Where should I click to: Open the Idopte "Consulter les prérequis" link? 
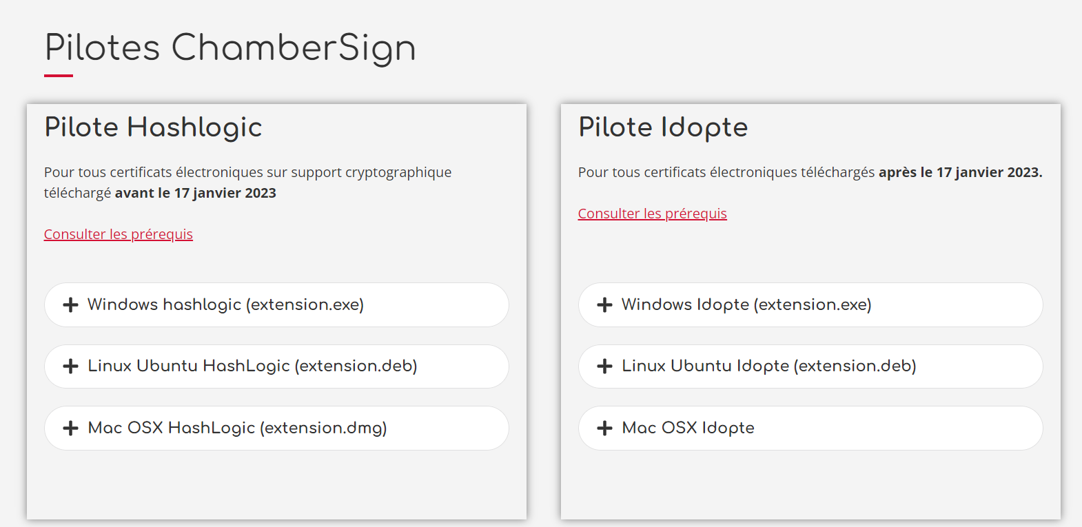tap(652, 214)
